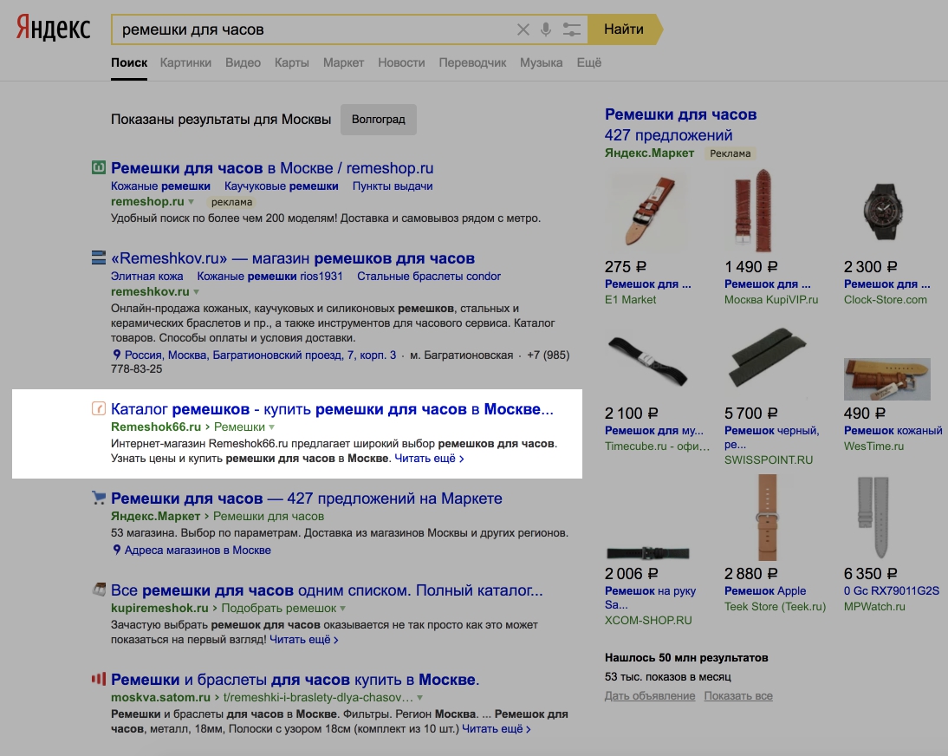Image resolution: width=948 pixels, height=756 pixels.
Task: Open Стальные браслеты condor sitelink
Action: (429, 277)
